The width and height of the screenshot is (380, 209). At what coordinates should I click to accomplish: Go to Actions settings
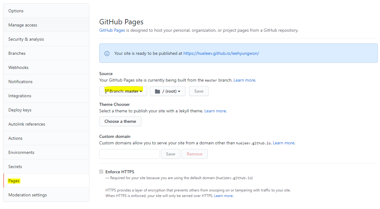pos(46,138)
